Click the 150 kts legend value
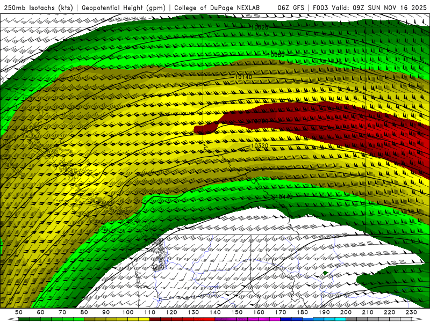The image size is (430, 322). tap(237, 312)
